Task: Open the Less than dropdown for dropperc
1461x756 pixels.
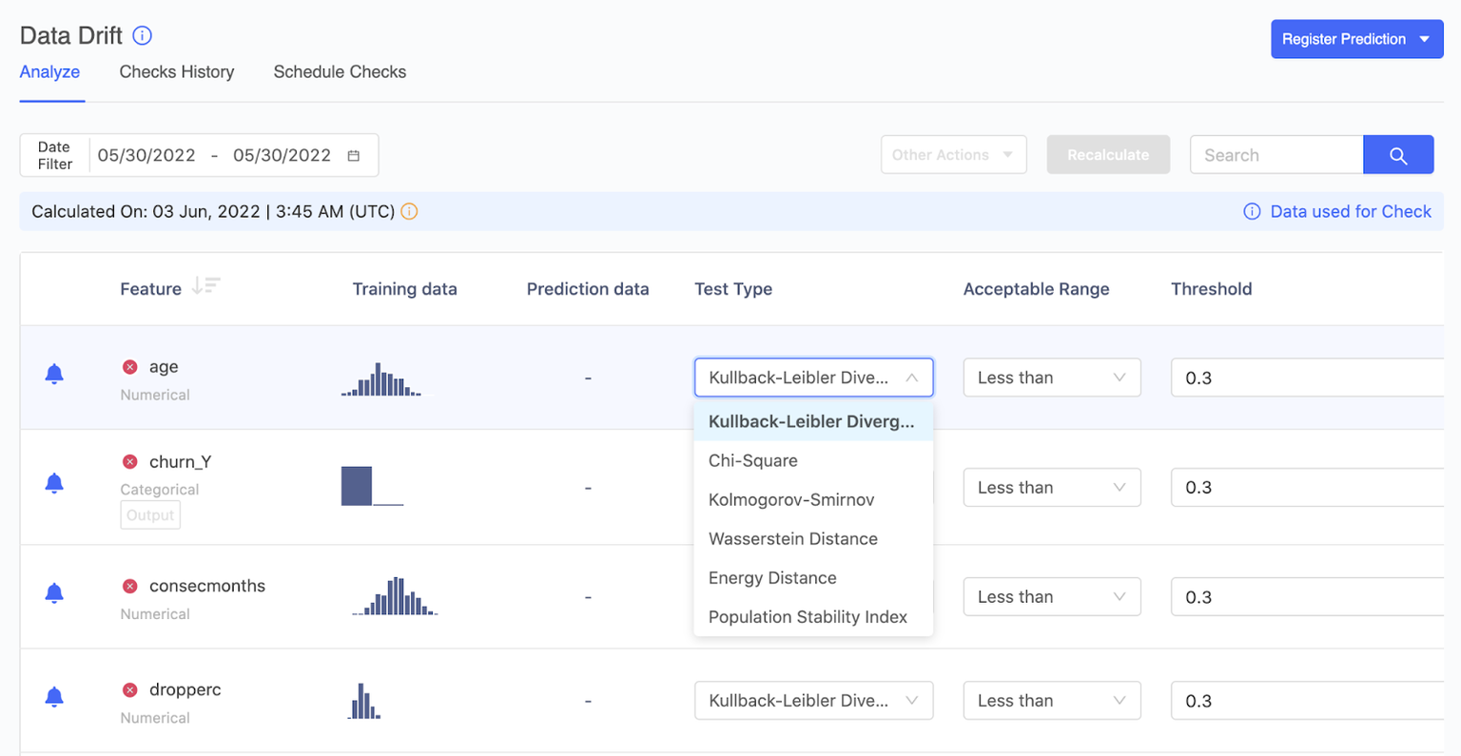Action: [1051, 700]
